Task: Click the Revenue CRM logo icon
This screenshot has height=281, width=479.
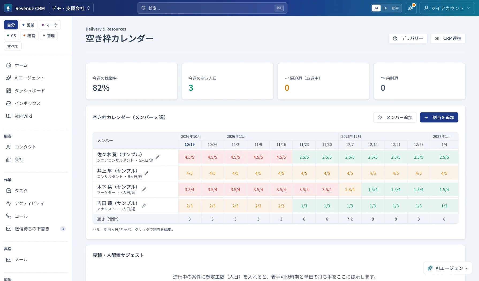Action: tap(8, 8)
